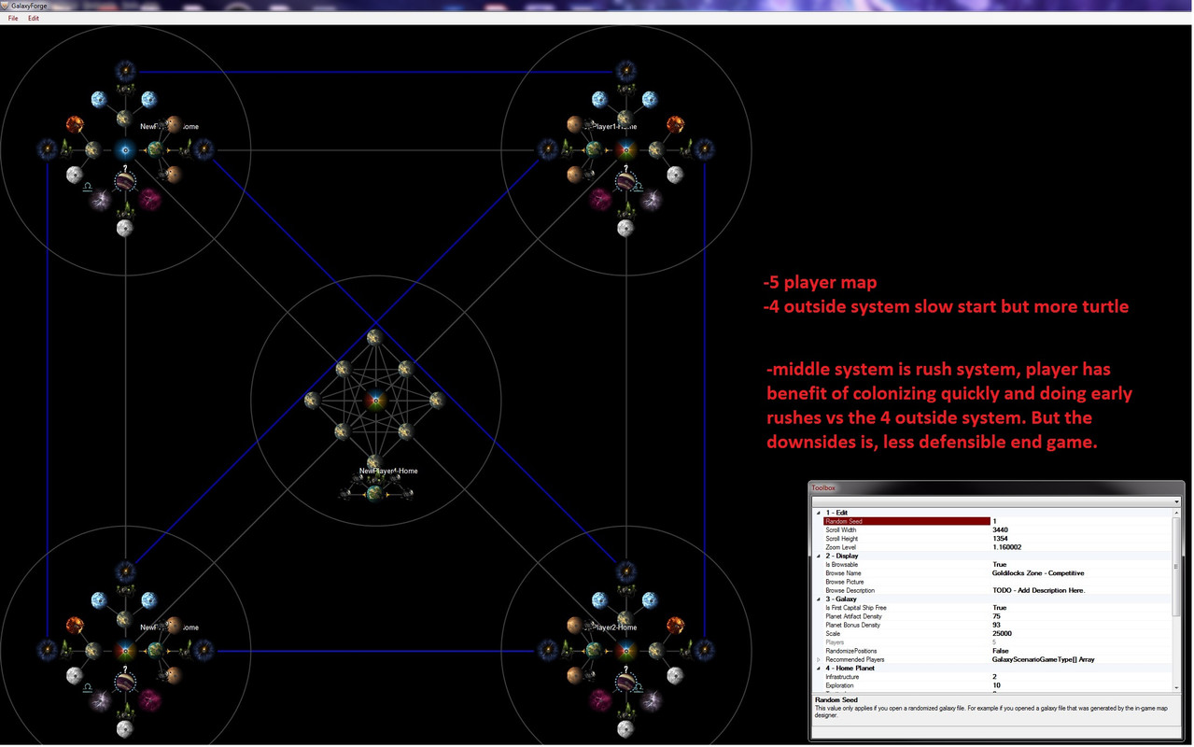The image size is (1194, 747).
Task: Open the Toolbox object selector dropdown
Action: pyautogui.click(x=1177, y=501)
